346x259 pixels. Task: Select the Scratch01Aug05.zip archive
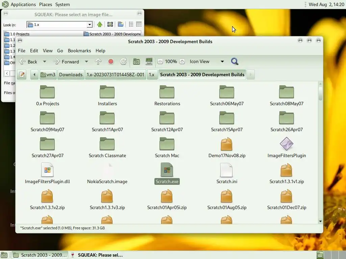pyautogui.click(x=227, y=199)
